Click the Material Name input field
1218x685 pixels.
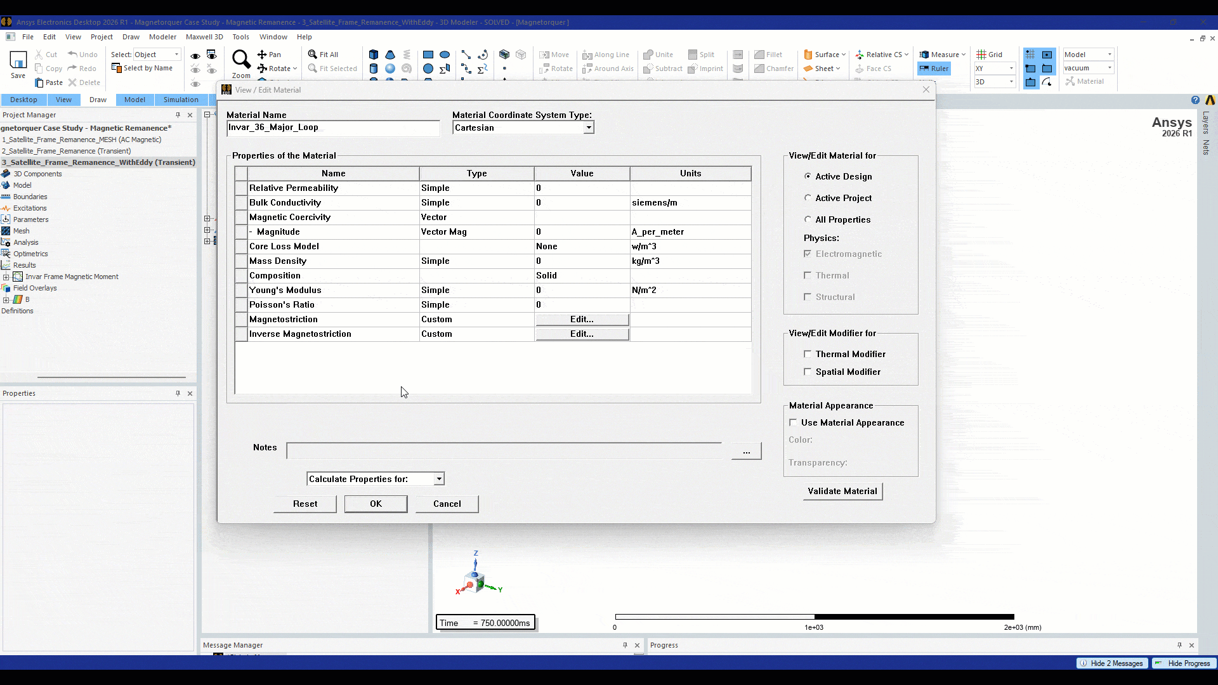point(333,127)
